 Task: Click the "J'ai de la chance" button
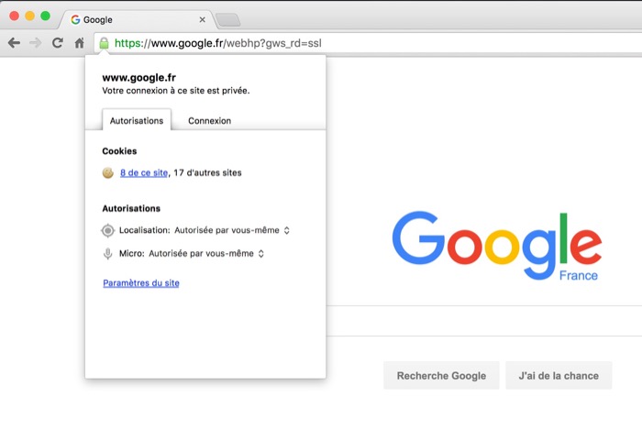[558, 375]
